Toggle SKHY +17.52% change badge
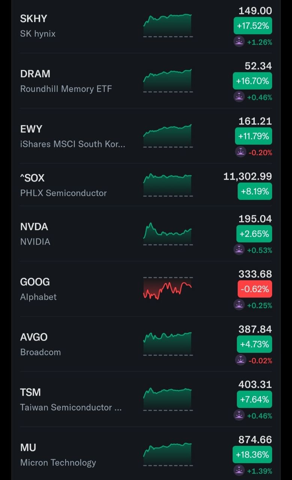Viewport: 292px width, 480px height. point(253,26)
